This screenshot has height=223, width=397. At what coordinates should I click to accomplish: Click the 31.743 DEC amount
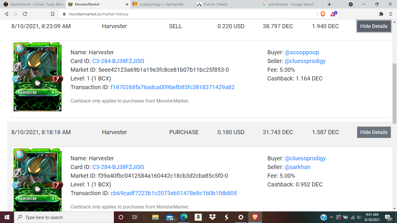(x=278, y=132)
